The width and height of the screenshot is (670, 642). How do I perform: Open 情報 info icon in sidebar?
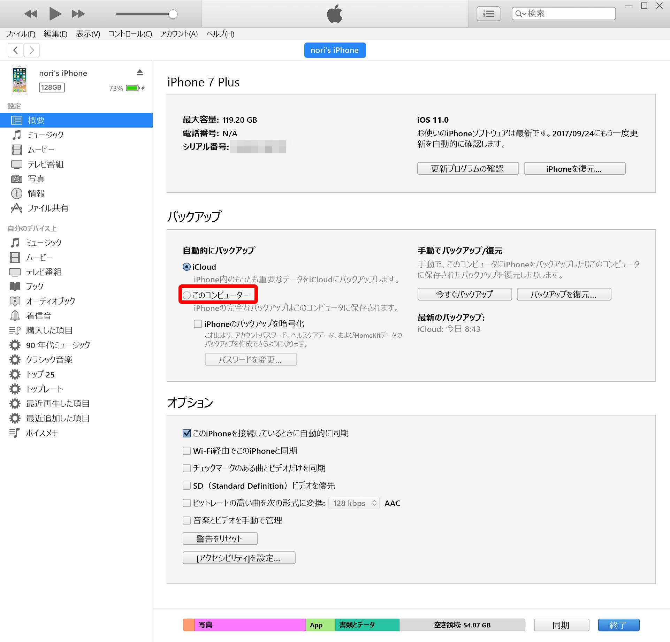pyautogui.click(x=17, y=193)
